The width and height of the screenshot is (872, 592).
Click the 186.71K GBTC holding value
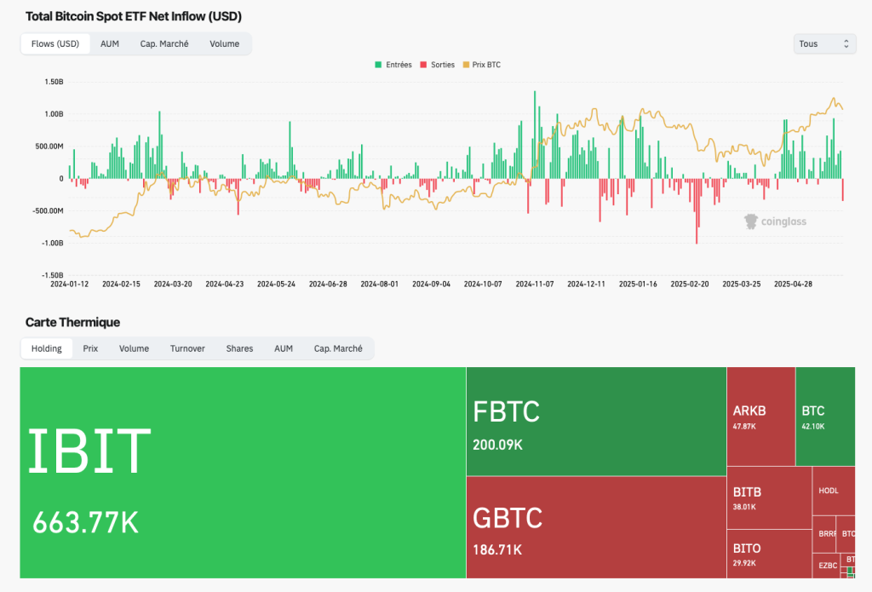[497, 549]
